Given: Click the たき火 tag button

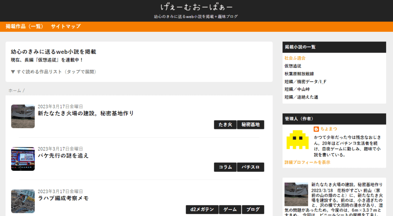Looking at the screenshot, I should pos(225,125).
